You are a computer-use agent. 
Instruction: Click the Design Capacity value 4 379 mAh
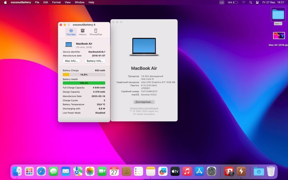click(99, 92)
